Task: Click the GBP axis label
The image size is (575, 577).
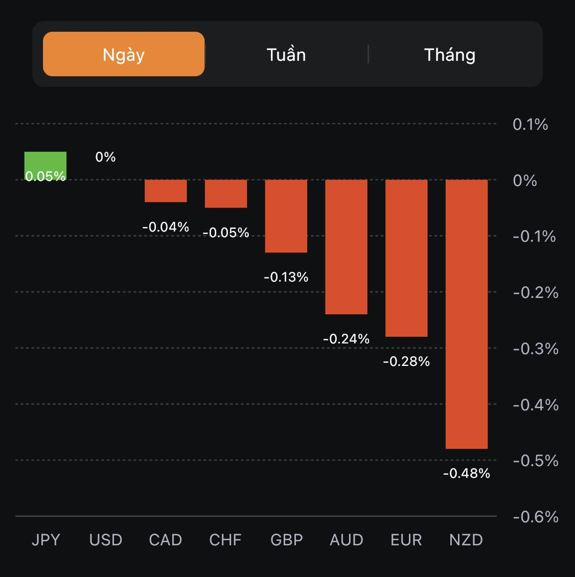Action: [x=287, y=540]
